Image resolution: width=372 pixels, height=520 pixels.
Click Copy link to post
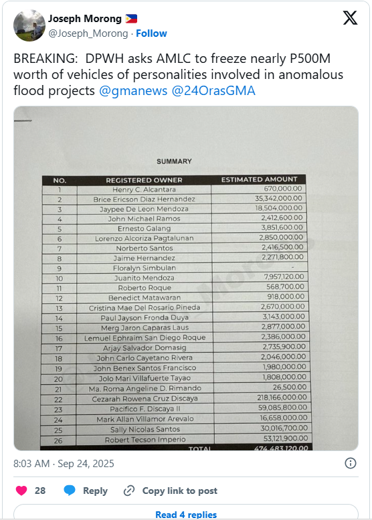coord(180,491)
